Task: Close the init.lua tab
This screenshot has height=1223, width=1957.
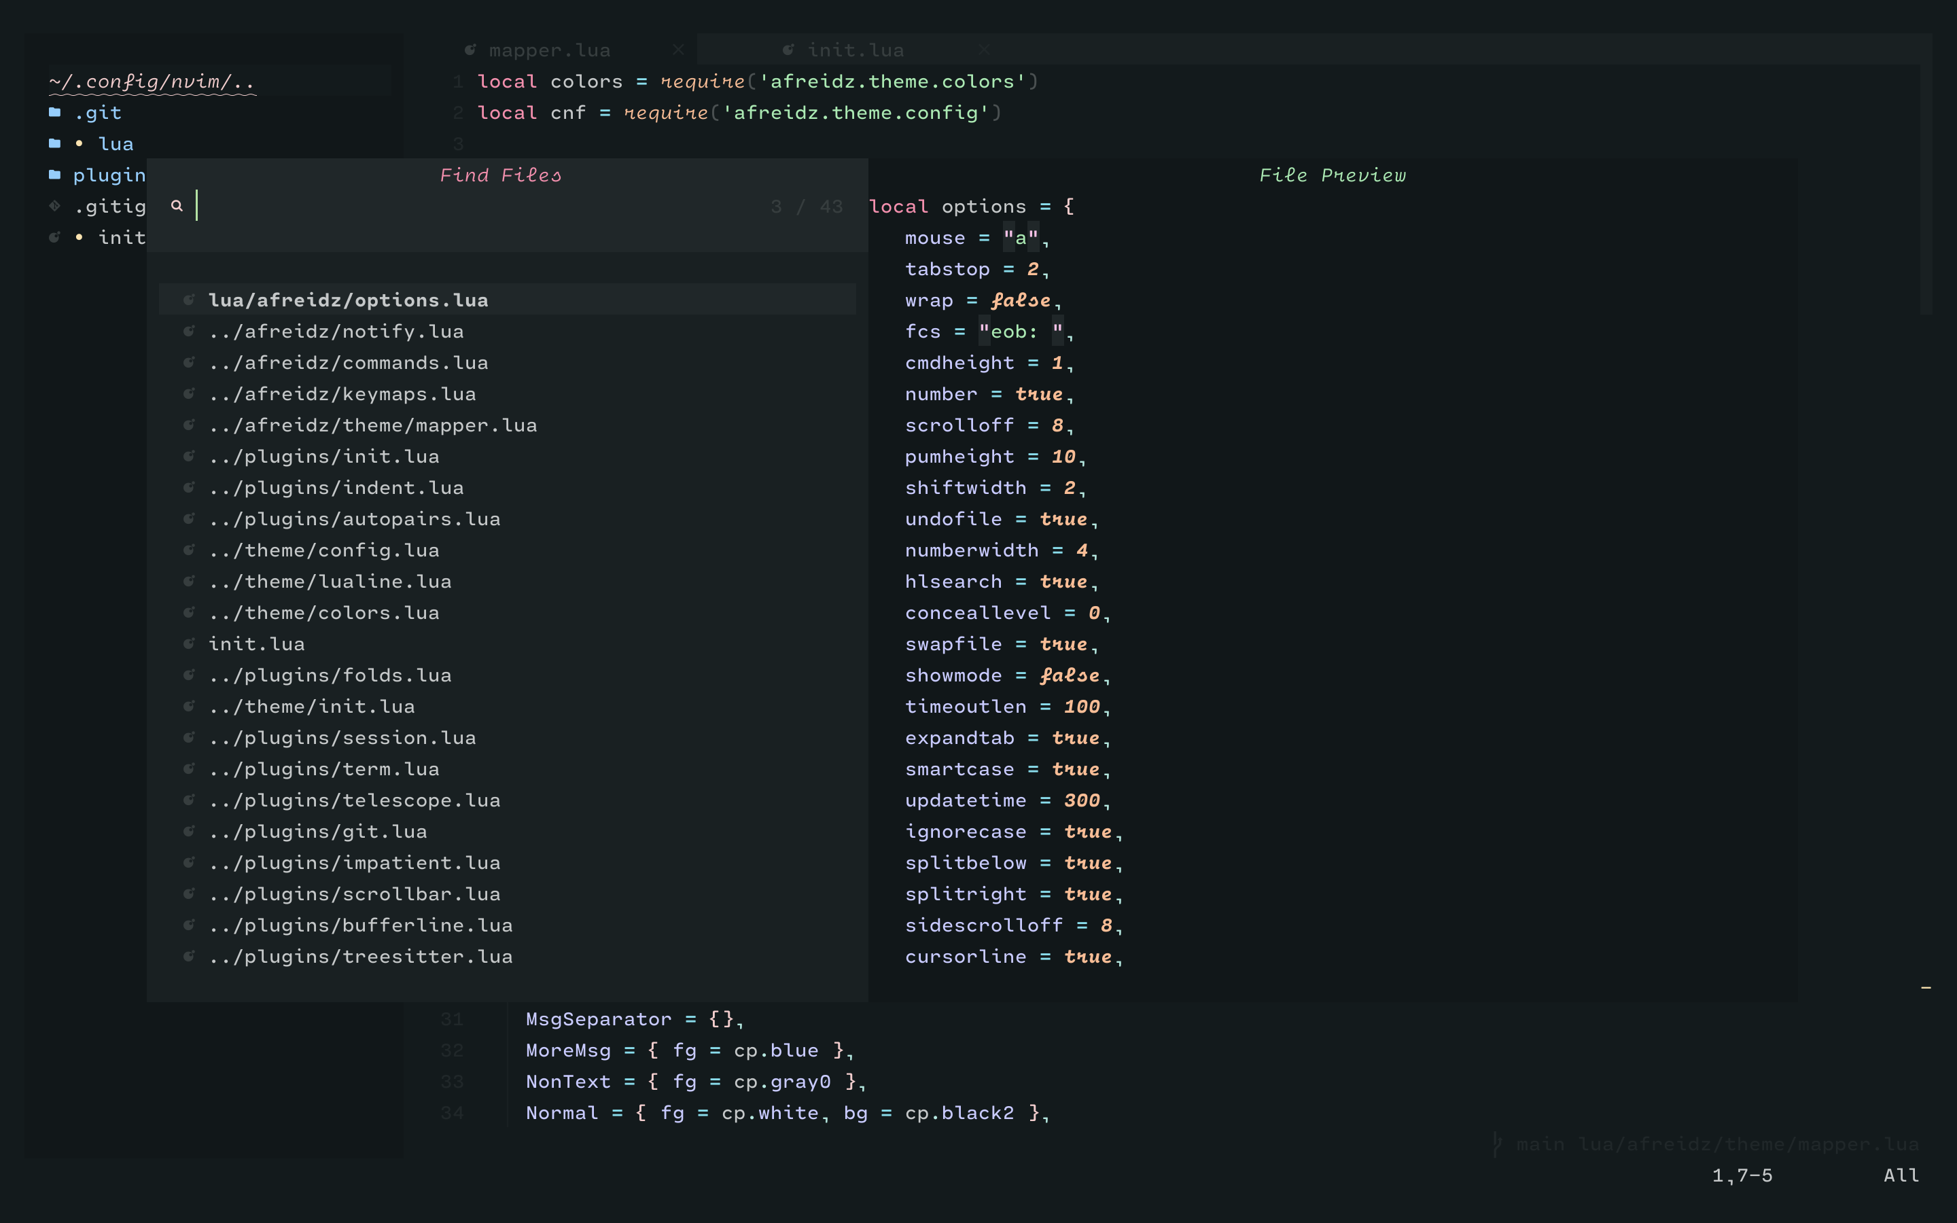Action: [x=984, y=50]
